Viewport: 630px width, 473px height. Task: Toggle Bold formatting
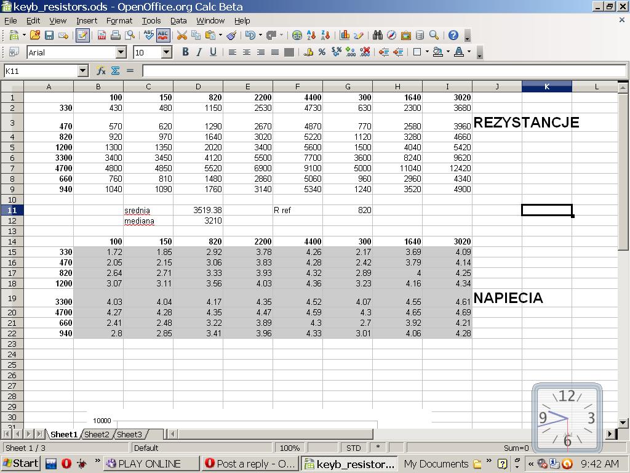pyautogui.click(x=185, y=52)
